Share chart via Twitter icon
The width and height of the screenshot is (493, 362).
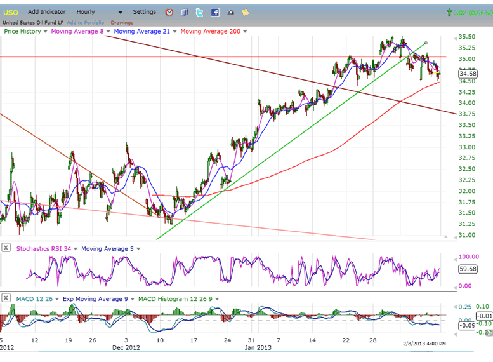(x=200, y=12)
